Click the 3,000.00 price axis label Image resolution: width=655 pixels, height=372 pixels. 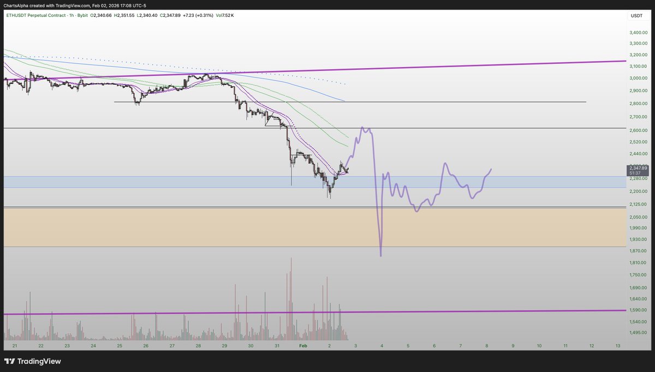pyautogui.click(x=638, y=78)
